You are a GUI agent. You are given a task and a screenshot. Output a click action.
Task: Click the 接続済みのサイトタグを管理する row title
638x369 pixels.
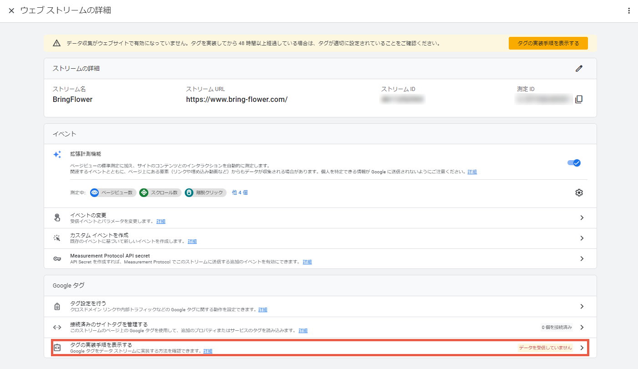point(109,324)
